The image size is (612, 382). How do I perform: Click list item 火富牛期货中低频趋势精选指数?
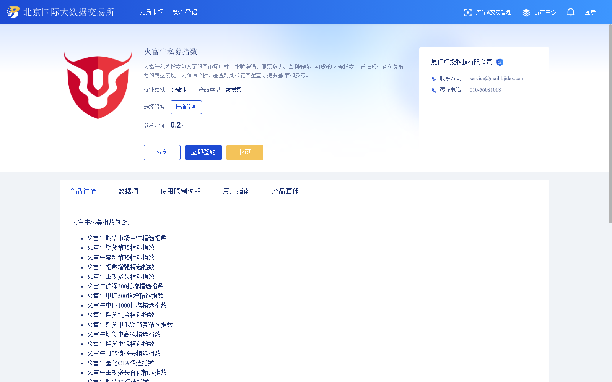coord(130,325)
